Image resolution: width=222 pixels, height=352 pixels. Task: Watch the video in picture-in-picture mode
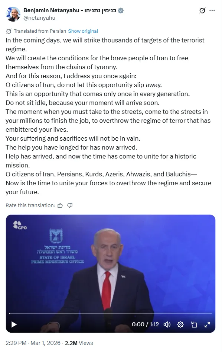coord(194,324)
